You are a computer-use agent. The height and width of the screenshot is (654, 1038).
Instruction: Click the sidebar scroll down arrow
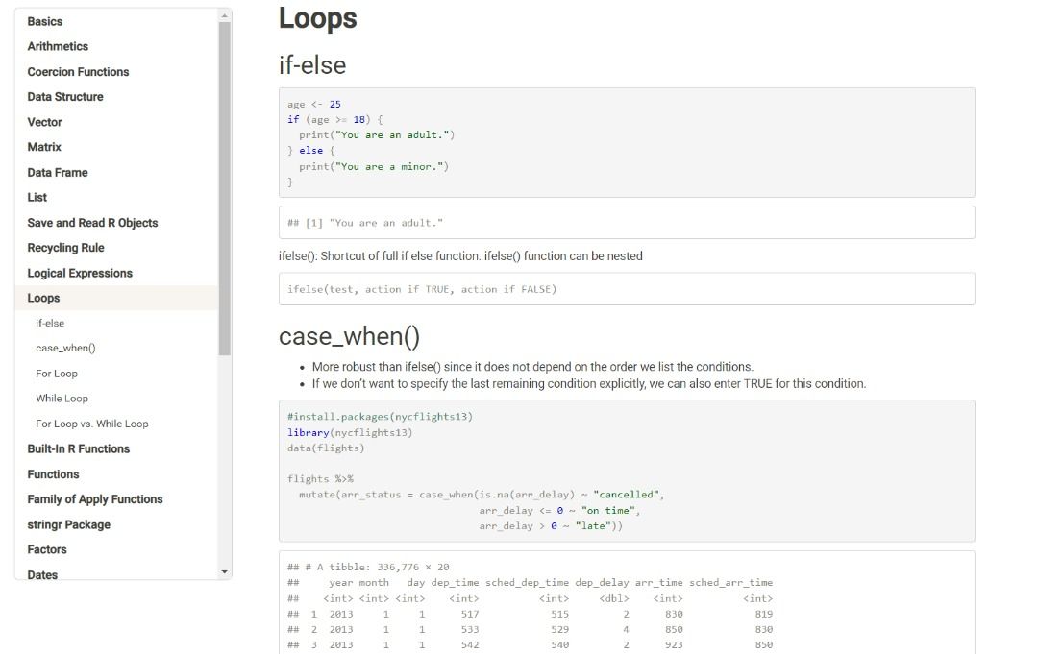tap(224, 572)
